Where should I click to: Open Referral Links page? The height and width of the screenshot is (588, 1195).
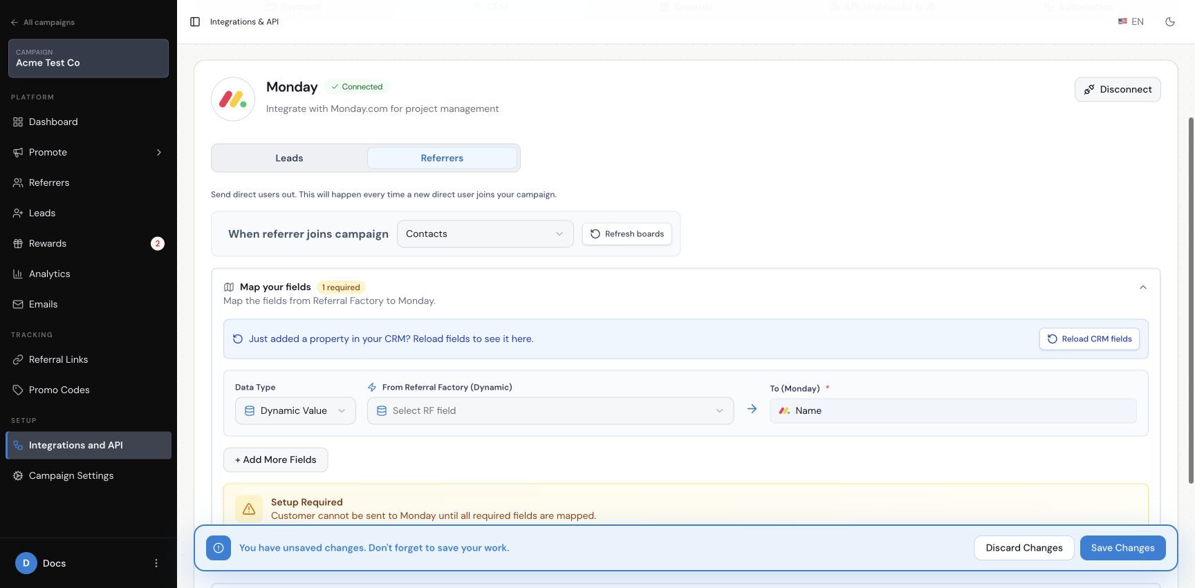(x=89, y=359)
